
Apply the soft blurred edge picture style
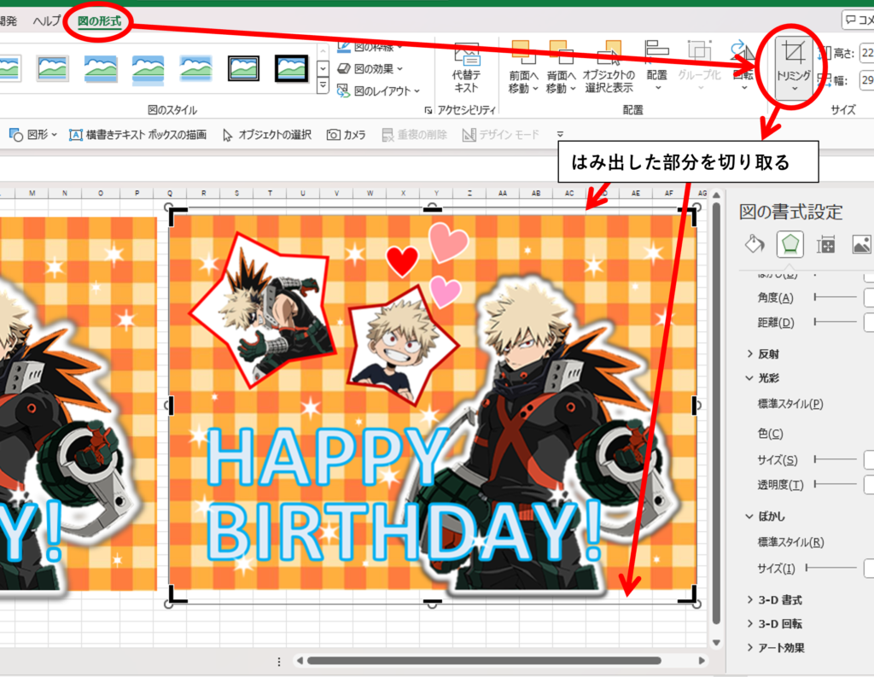195,68
